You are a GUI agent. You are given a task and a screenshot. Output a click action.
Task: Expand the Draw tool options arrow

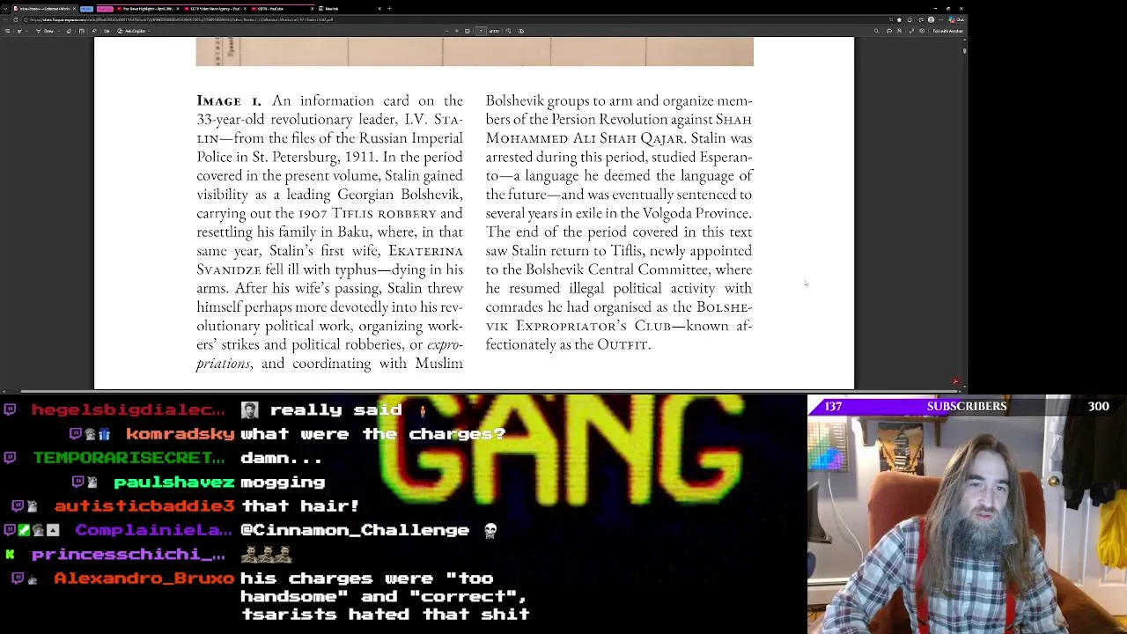coord(59,31)
